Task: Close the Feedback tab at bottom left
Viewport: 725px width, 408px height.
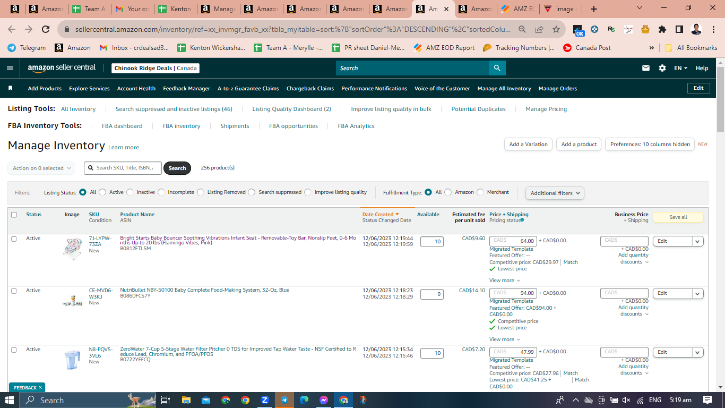Action: pyautogui.click(x=40, y=387)
